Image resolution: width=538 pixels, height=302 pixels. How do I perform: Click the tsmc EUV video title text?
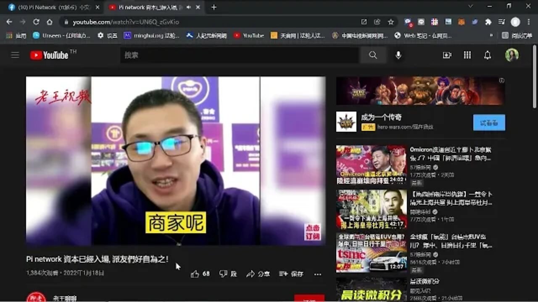click(451, 241)
